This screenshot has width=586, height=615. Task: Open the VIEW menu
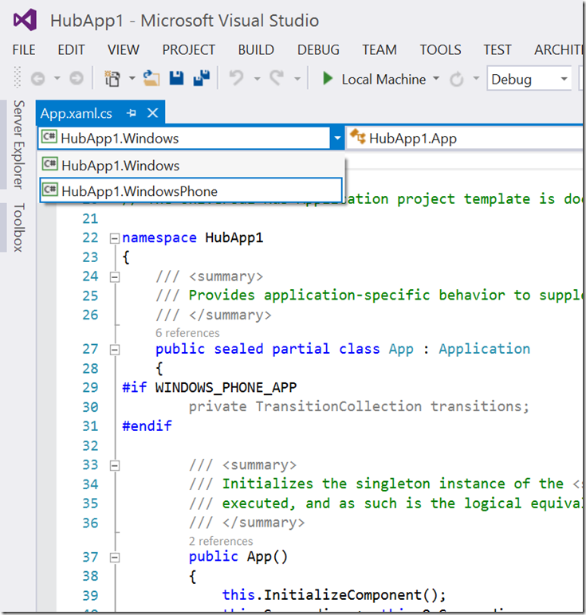(x=124, y=50)
